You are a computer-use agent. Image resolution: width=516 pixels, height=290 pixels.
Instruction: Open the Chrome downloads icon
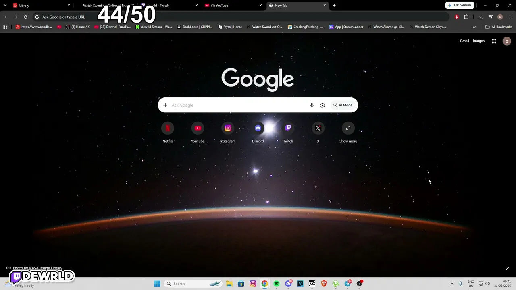(x=481, y=17)
